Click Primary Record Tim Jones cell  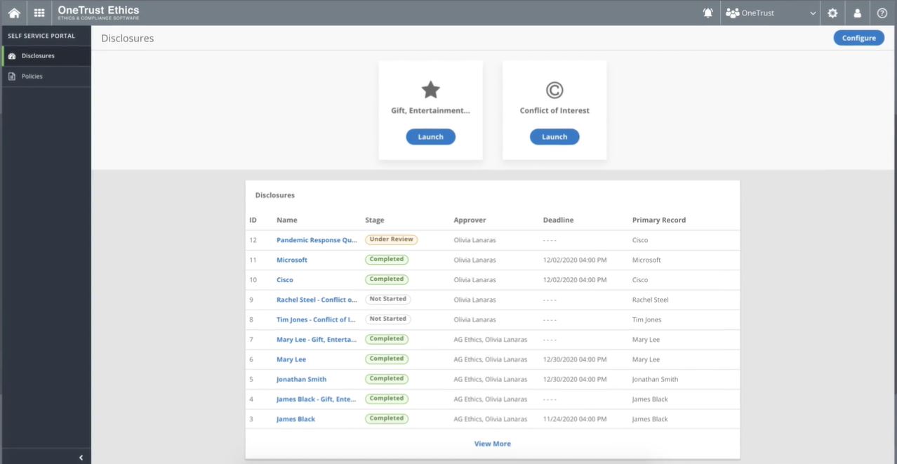(x=646, y=319)
